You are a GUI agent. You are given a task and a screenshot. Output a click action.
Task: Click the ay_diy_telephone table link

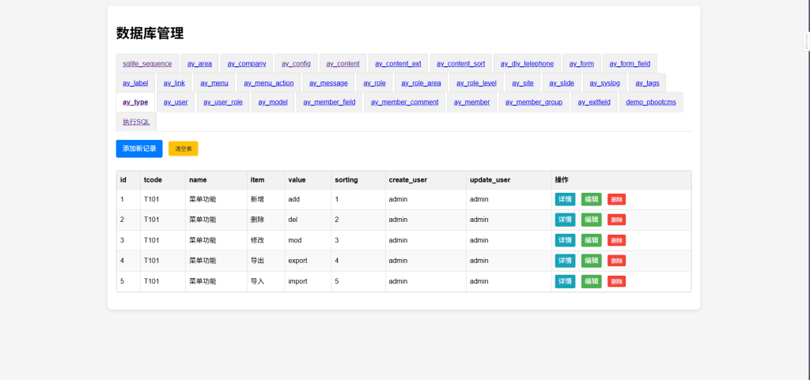[527, 63]
